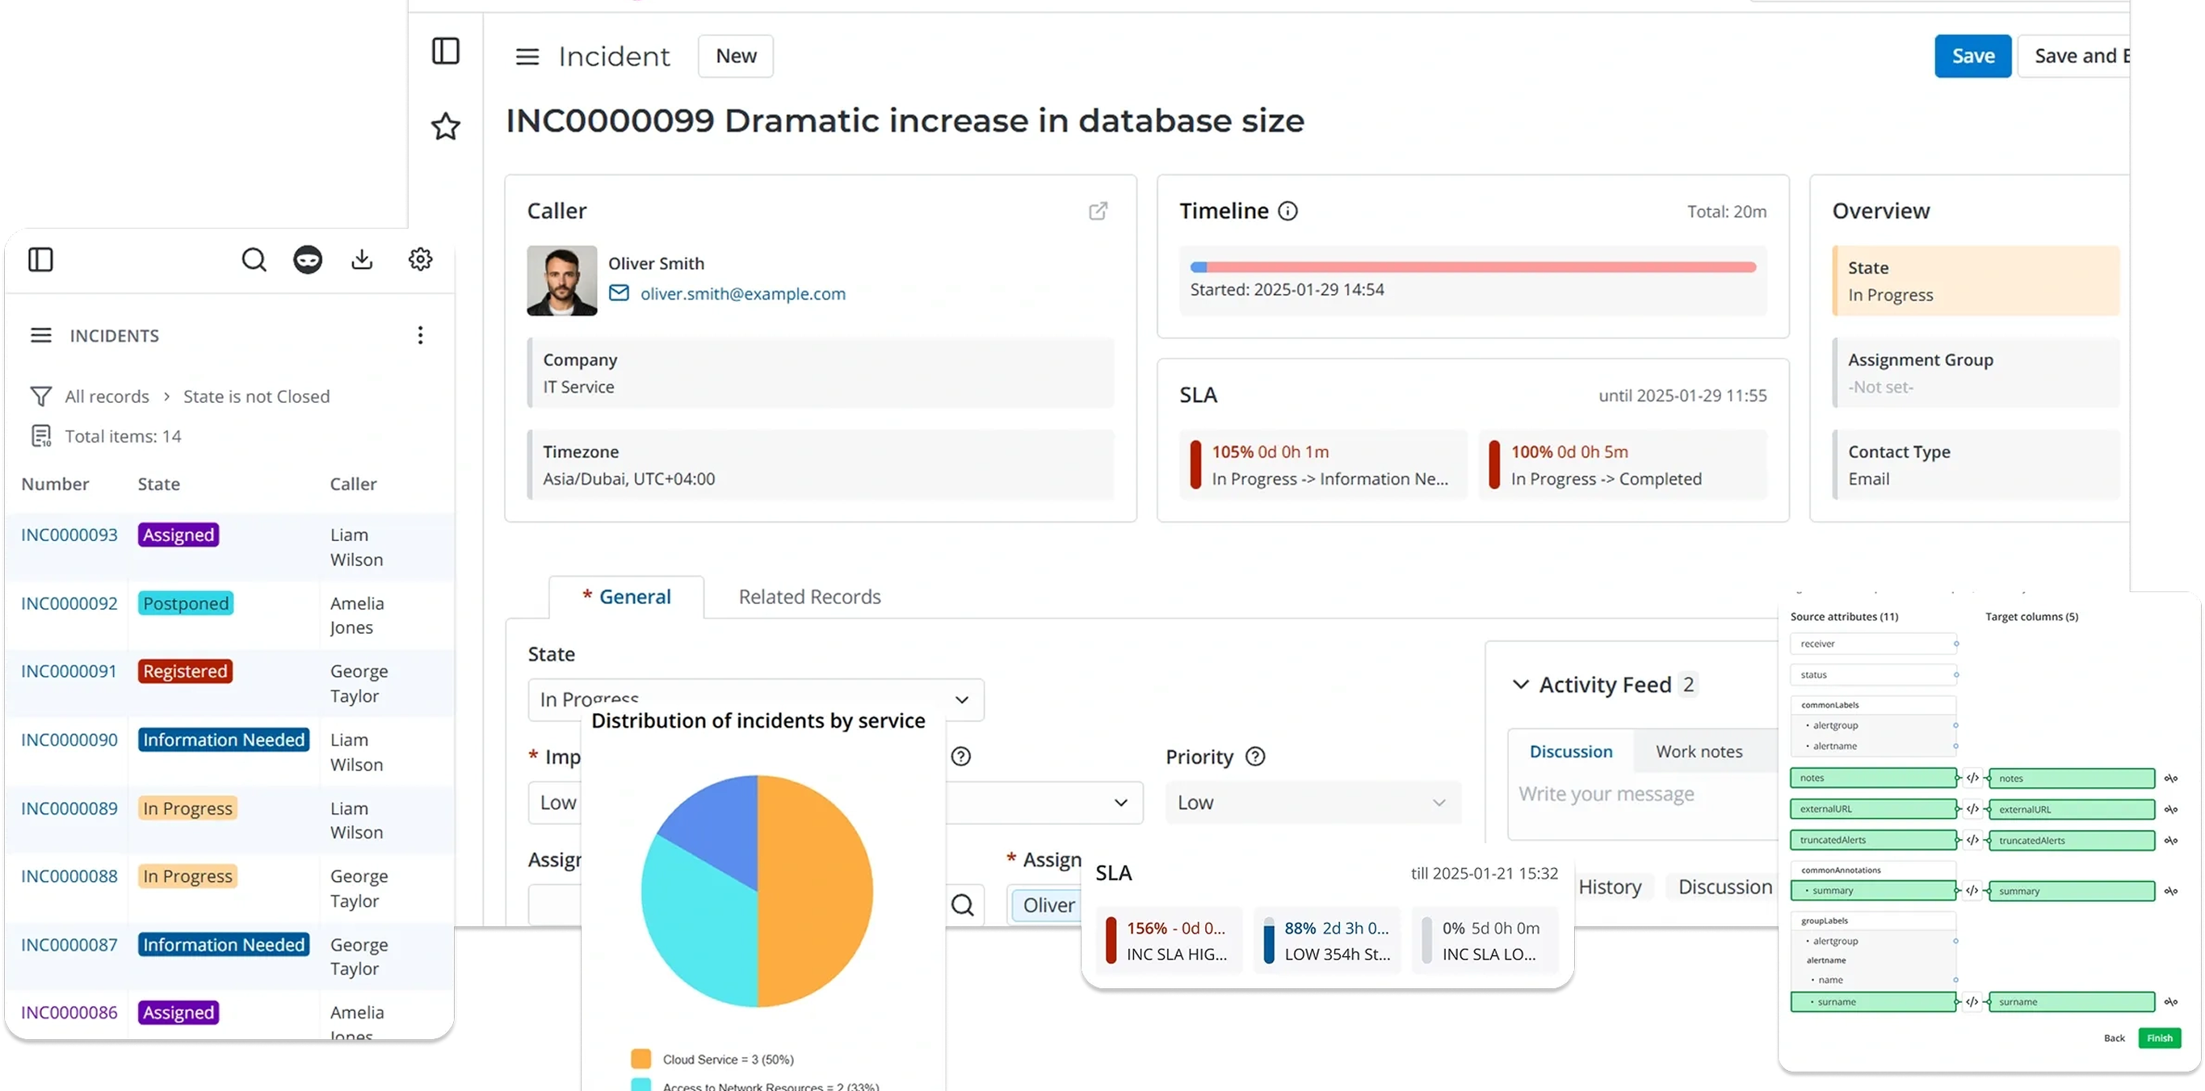Open the State dropdown showing In Progress
The height and width of the screenshot is (1091, 2205).
(x=756, y=699)
